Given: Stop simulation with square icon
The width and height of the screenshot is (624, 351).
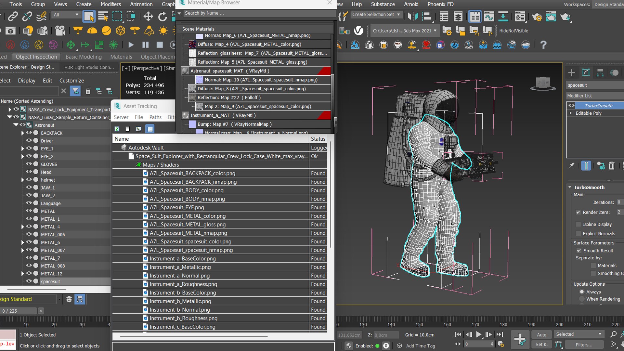Looking at the screenshot, I should click(160, 45).
